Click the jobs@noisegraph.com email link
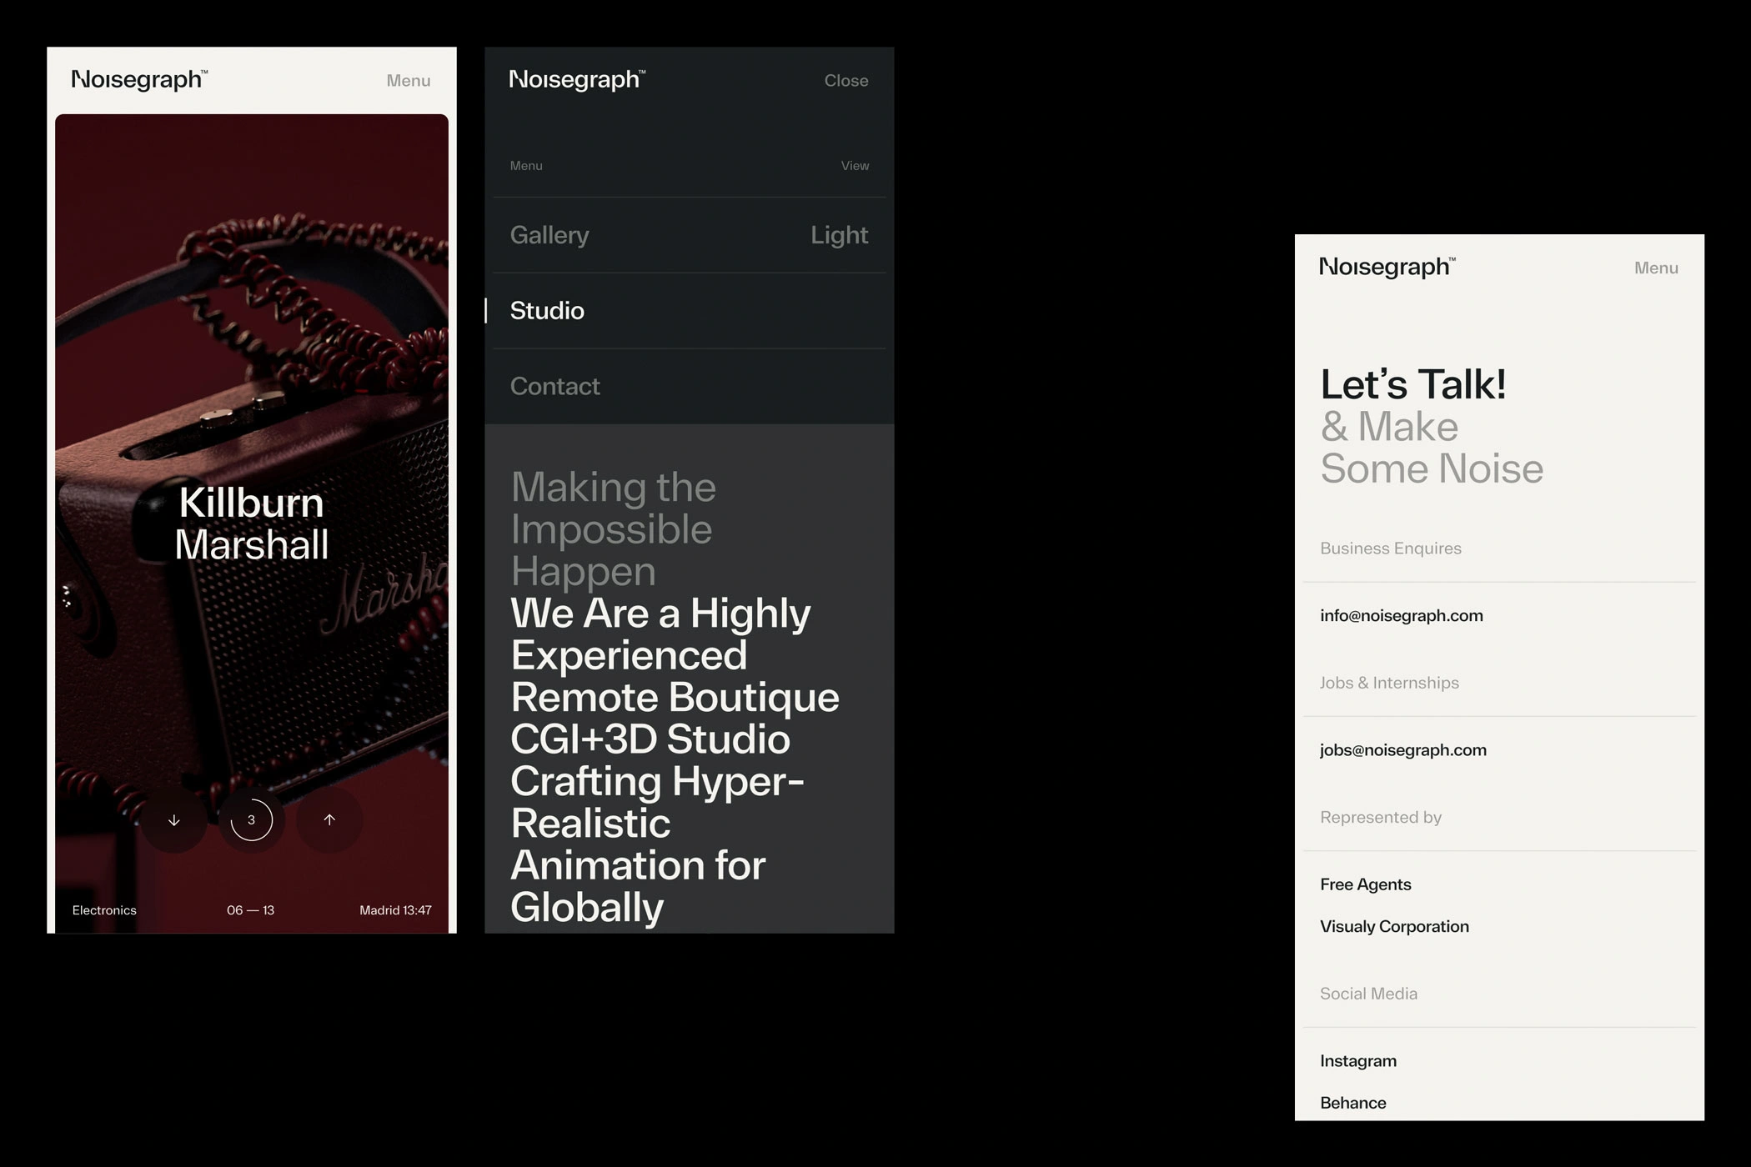 click(x=1402, y=750)
